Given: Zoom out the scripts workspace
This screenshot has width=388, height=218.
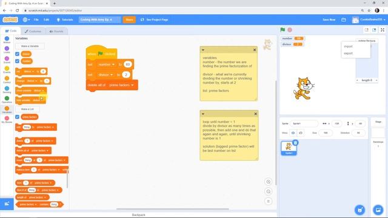Looking at the screenshot, I should click(x=268, y=191).
